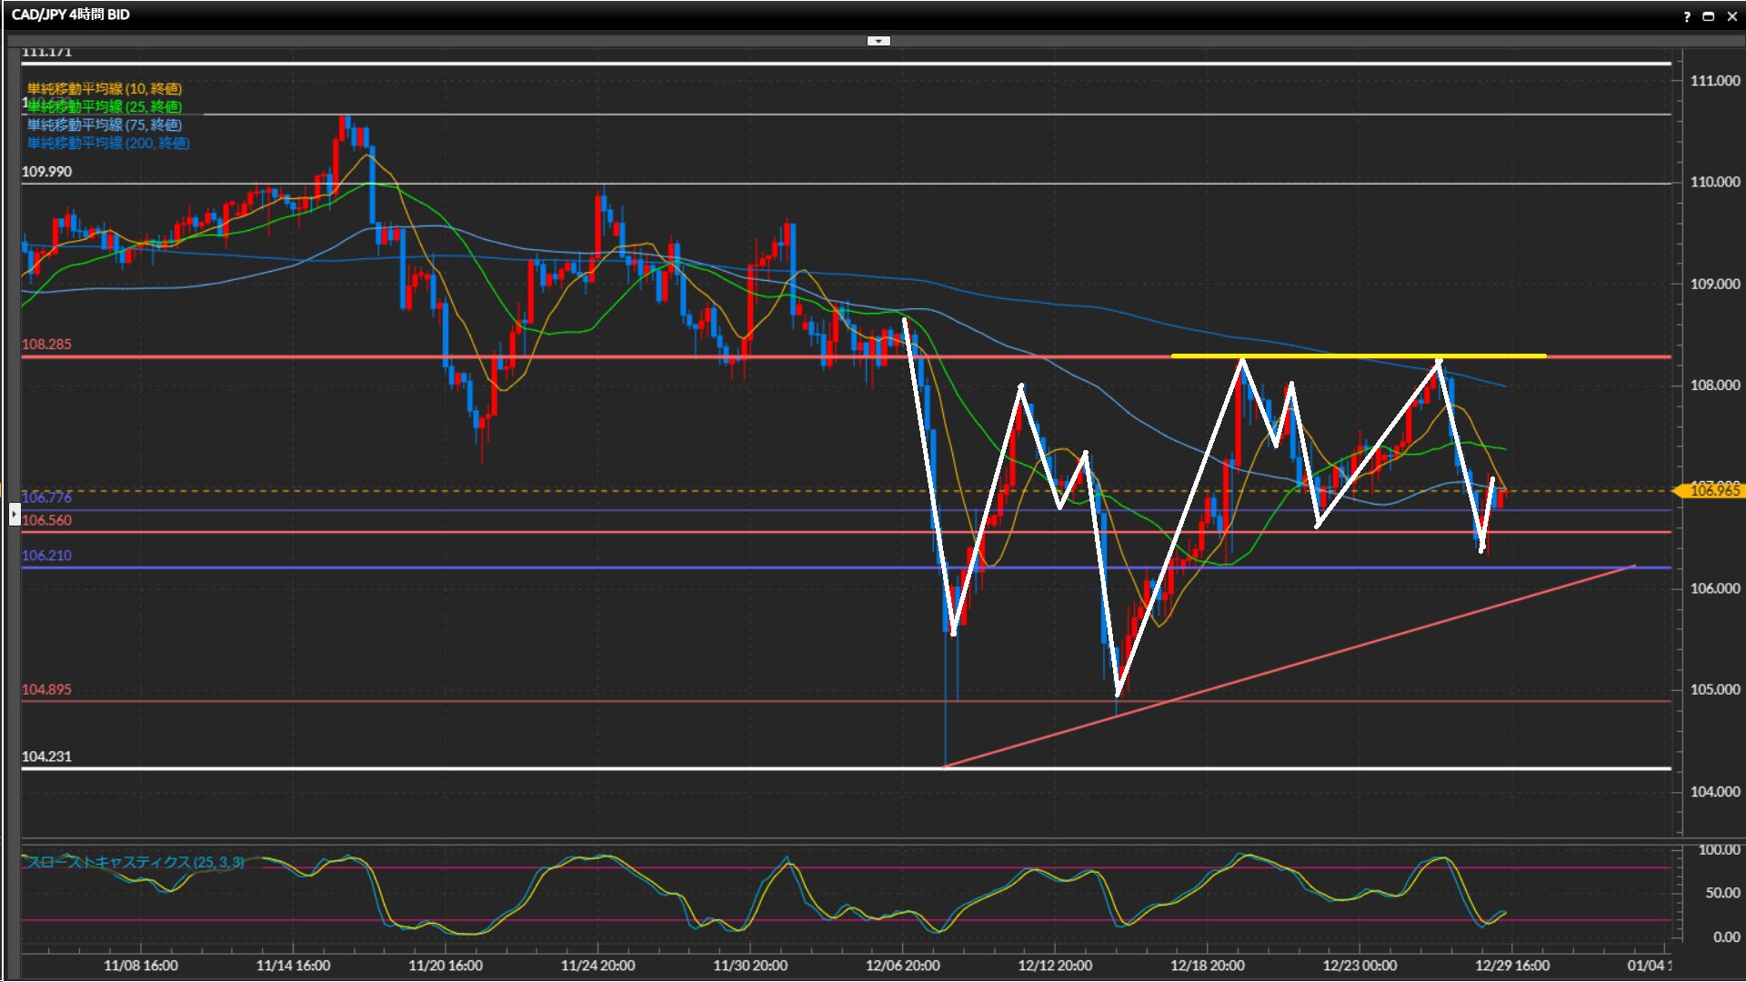Screen dimensions: 1746x982
Task: Close the CAD/JPY chart window
Action: point(1731,16)
